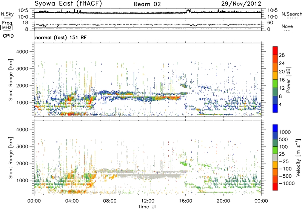
Task: Click the 'Power [dB]' colorbar label
Action: tap(288, 80)
